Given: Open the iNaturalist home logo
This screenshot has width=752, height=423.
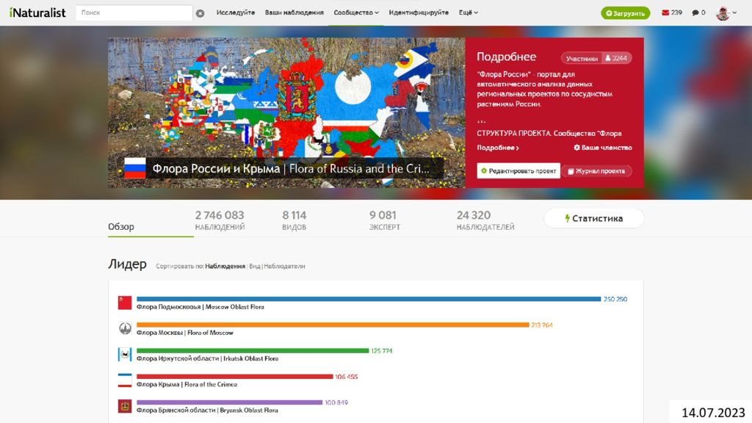Looking at the screenshot, I should [37, 13].
